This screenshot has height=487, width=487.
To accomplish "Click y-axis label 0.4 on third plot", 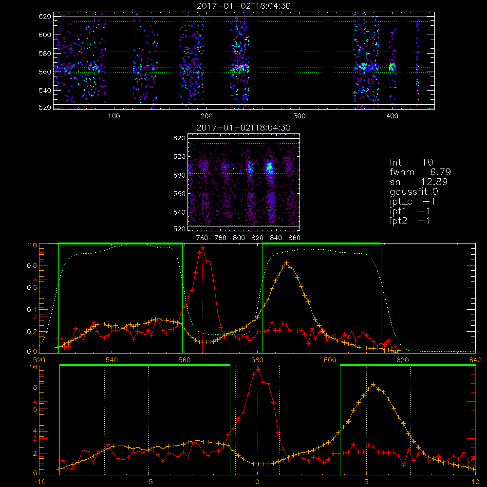I will point(32,310).
